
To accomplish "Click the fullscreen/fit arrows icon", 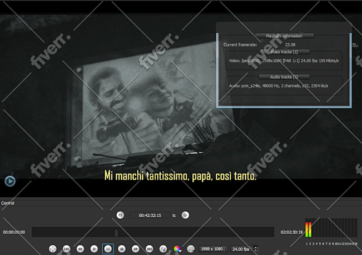I will click(x=53, y=249).
